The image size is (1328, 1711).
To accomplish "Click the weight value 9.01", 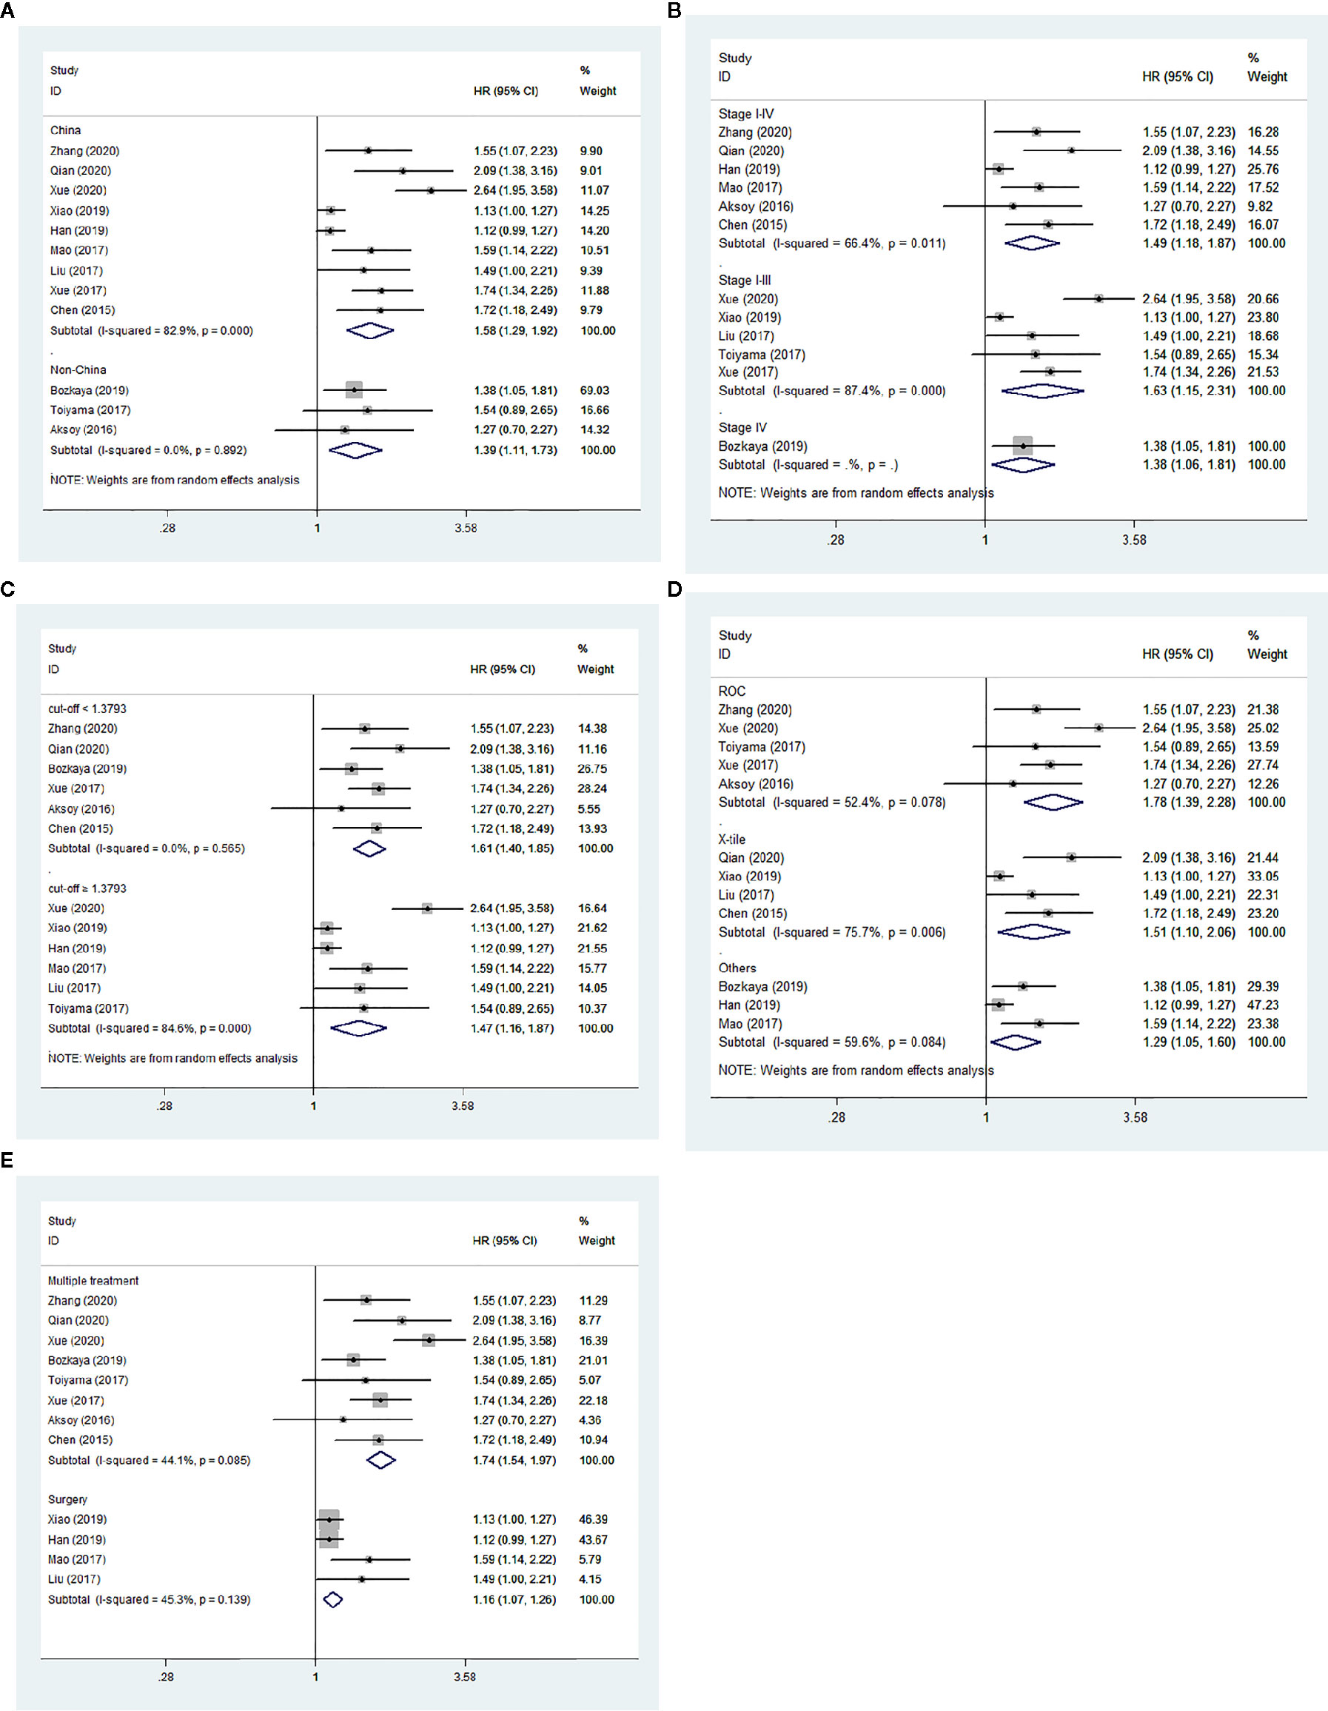I will coord(591,171).
